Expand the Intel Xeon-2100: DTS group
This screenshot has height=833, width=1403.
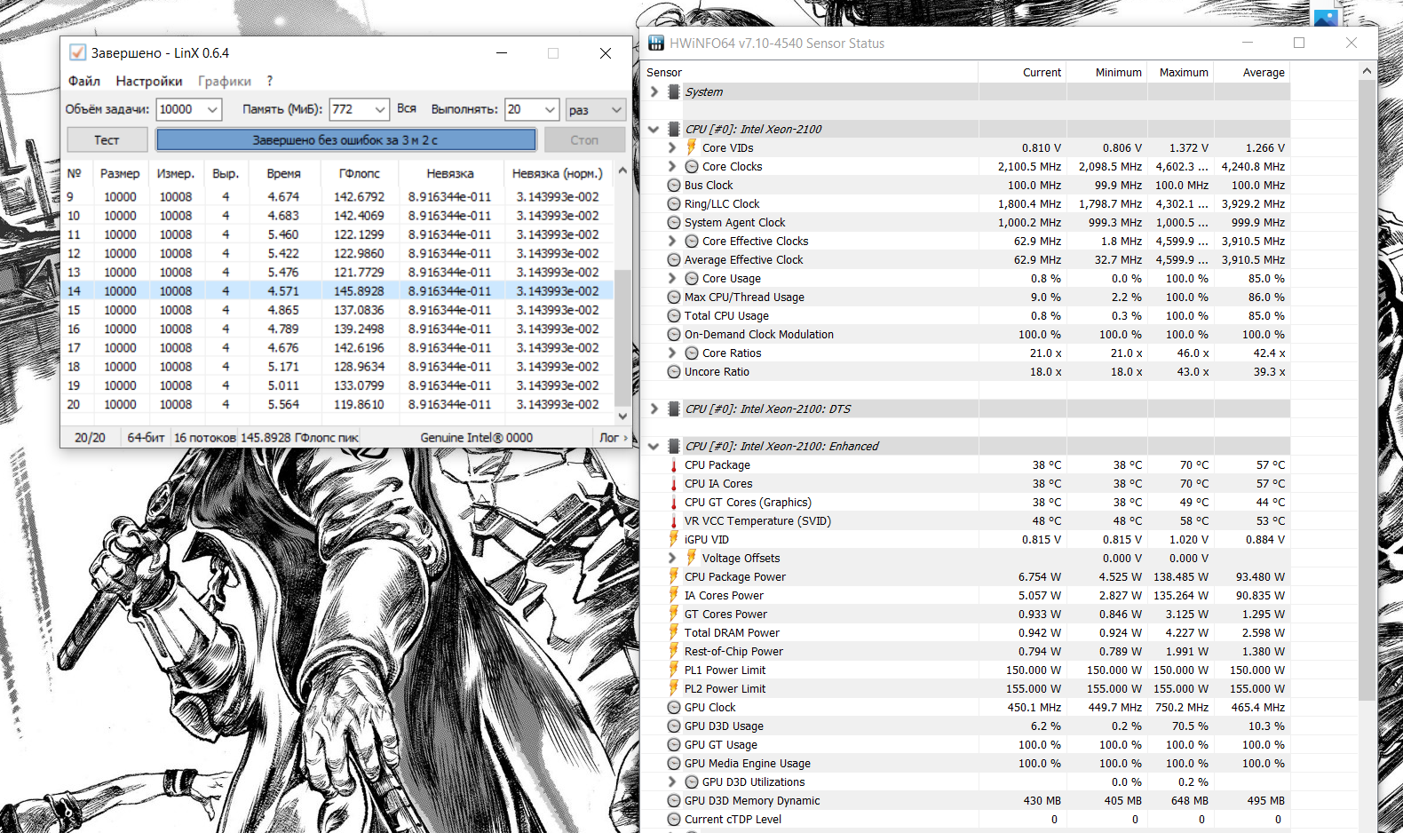coord(654,409)
